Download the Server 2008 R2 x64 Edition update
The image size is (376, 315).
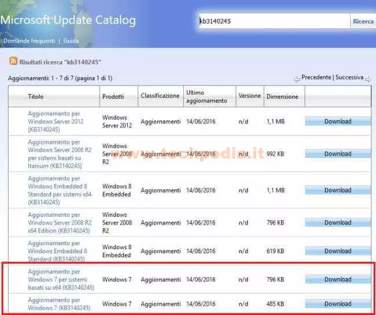click(x=338, y=223)
